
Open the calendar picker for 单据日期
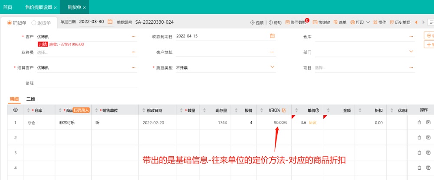point(110,22)
